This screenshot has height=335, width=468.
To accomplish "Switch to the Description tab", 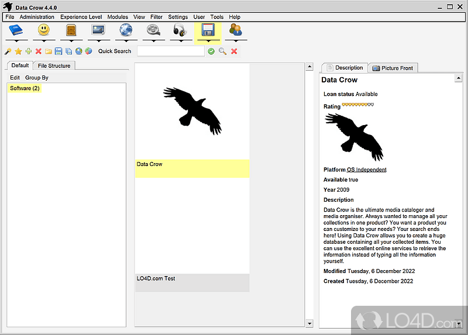I will [345, 68].
